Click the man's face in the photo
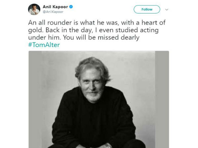The image size is (198, 148). [91, 85]
